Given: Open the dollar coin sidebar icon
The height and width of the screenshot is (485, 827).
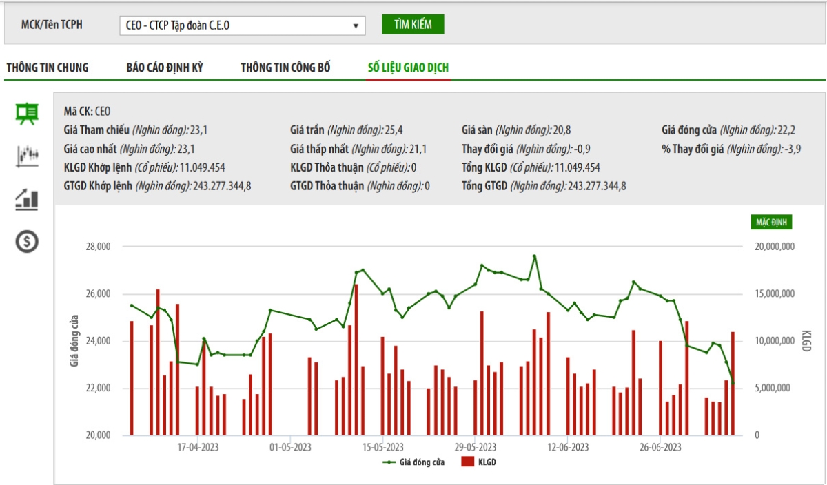Looking at the screenshot, I should click(27, 241).
